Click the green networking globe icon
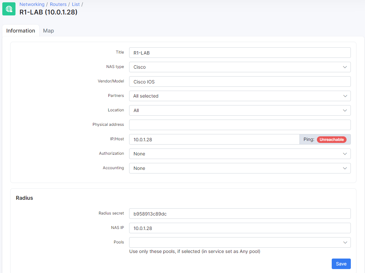This screenshot has width=365, height=273. [x=9, y=9]
